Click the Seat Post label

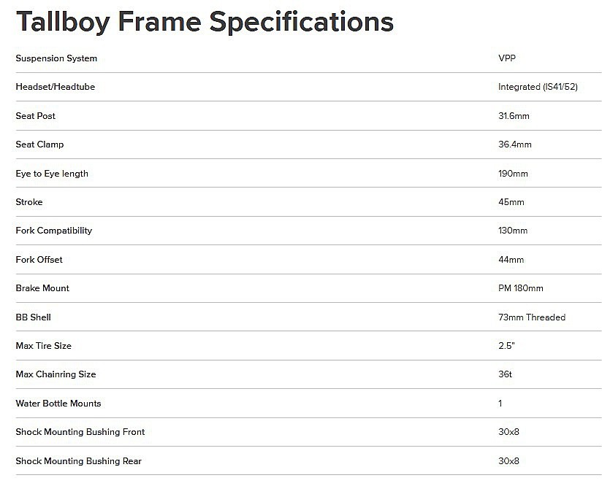tap(36, 116)
